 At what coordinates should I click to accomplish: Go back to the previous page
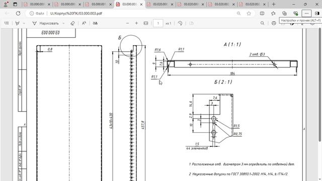(7, 14)
